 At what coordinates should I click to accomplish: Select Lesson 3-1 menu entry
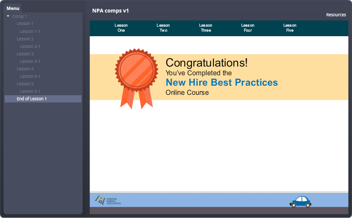click(x=30, y=61)
